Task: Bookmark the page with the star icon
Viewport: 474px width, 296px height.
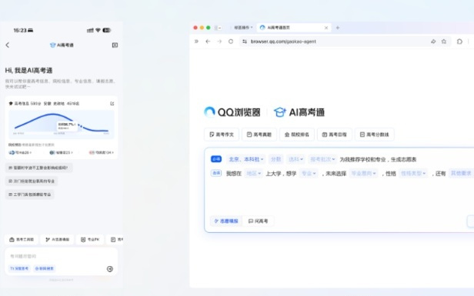Action: [x=444, y=42]
